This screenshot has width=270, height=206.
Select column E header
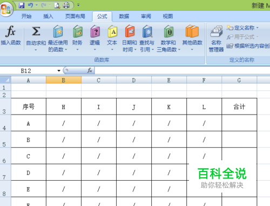tap(169, 80)
